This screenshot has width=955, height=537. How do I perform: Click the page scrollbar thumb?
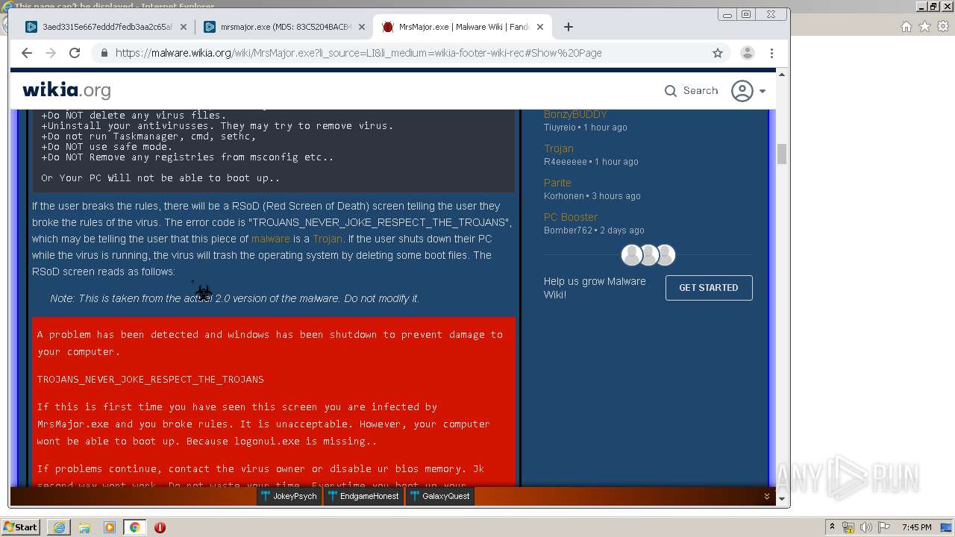point(782,154)
